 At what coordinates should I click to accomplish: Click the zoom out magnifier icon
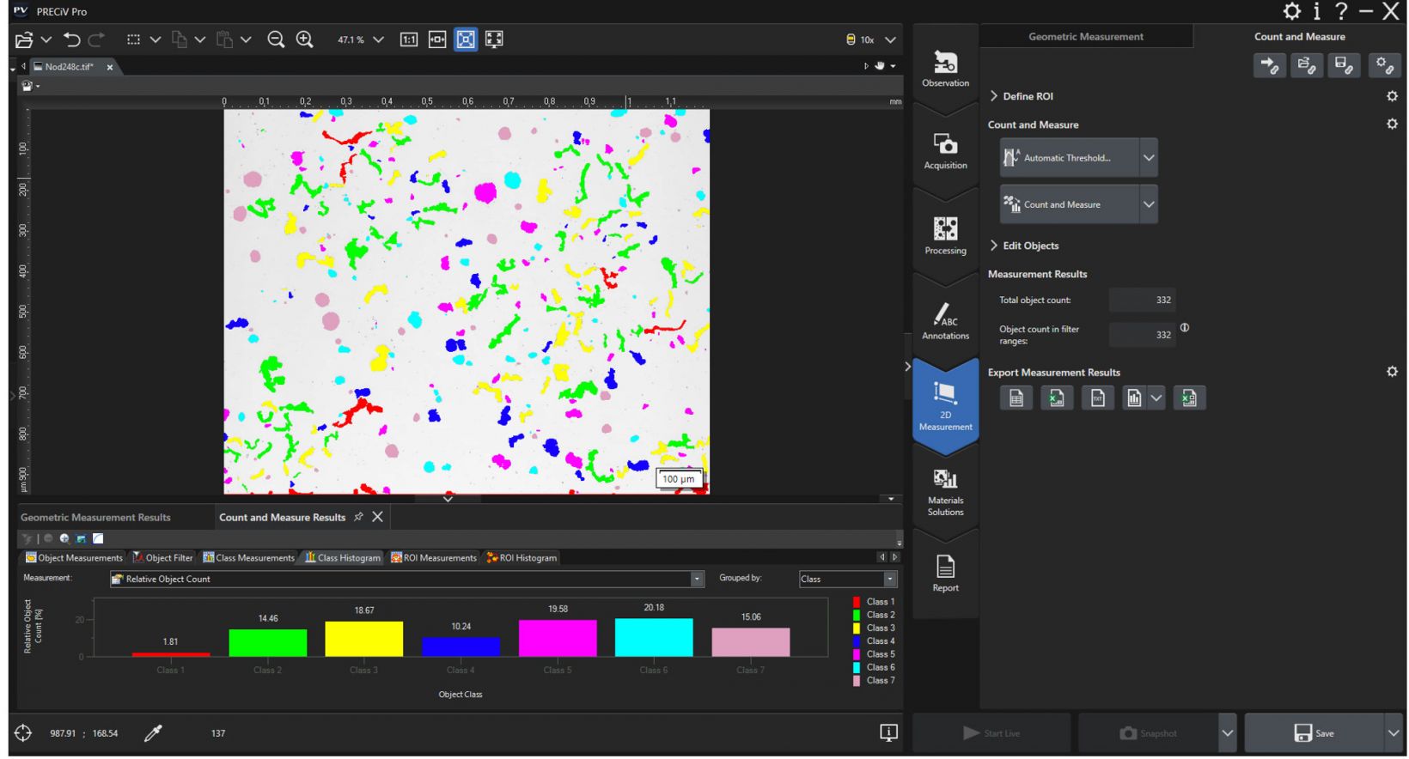tap(276, 39)
